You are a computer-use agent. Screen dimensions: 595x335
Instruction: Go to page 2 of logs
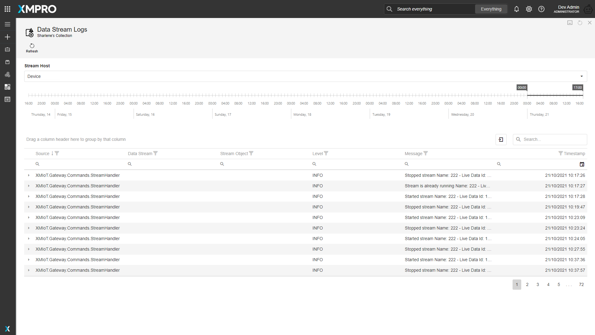pyautogui.click(x=527, y=284)
